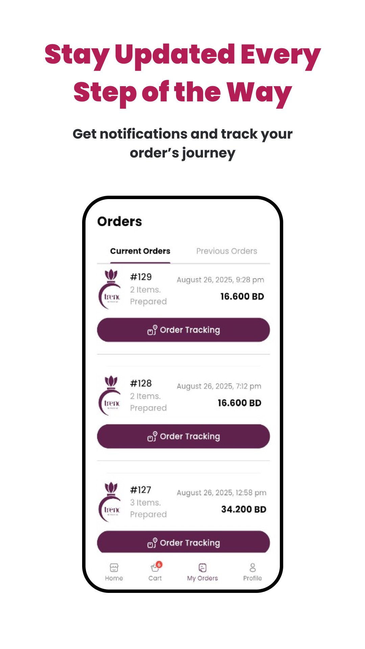Open the Cart basket icon
This screenshot has height=649, width=365.
pyautogui.click(x=155, y=568)
